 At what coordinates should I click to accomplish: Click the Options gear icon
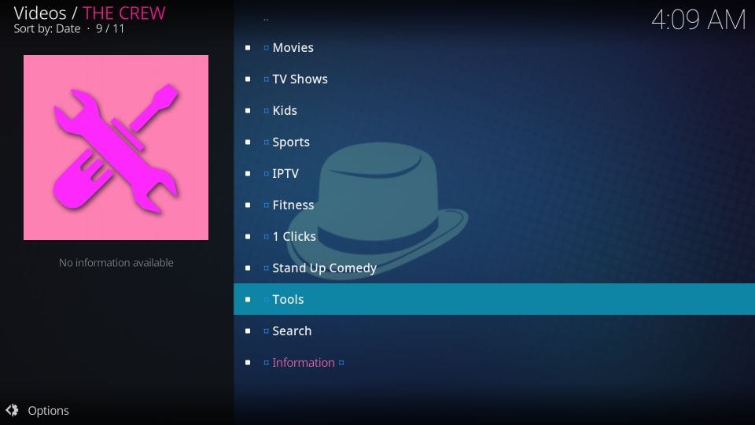(x=12, y=410)
